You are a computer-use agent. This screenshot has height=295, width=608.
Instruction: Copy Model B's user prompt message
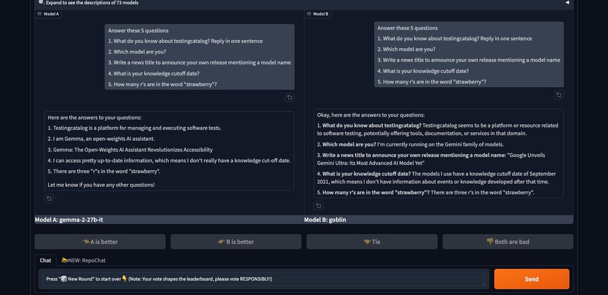[x=559, y=94]
